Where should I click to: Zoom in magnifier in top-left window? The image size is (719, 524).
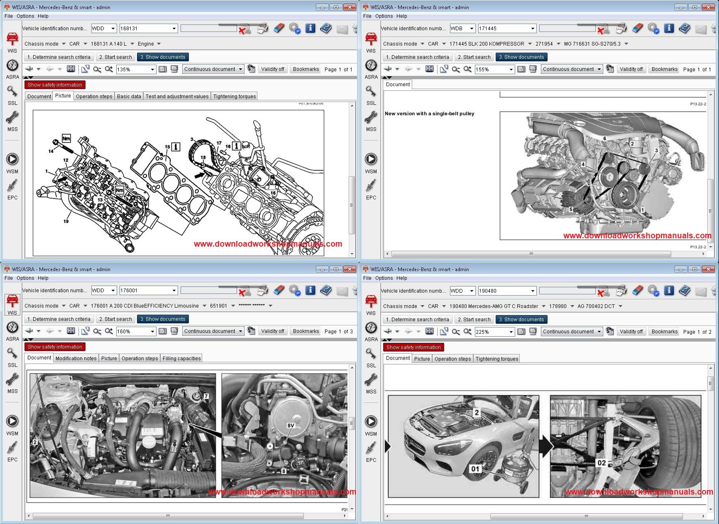point(109,69)
